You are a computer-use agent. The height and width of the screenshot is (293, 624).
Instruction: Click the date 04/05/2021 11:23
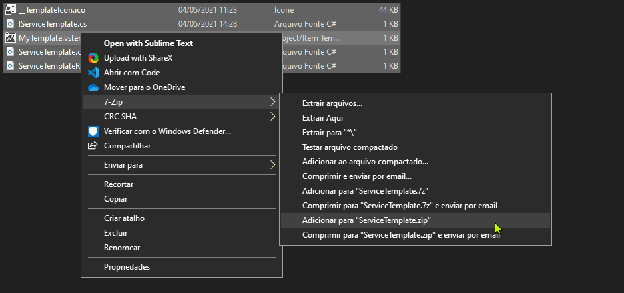(x=208, y=10)
